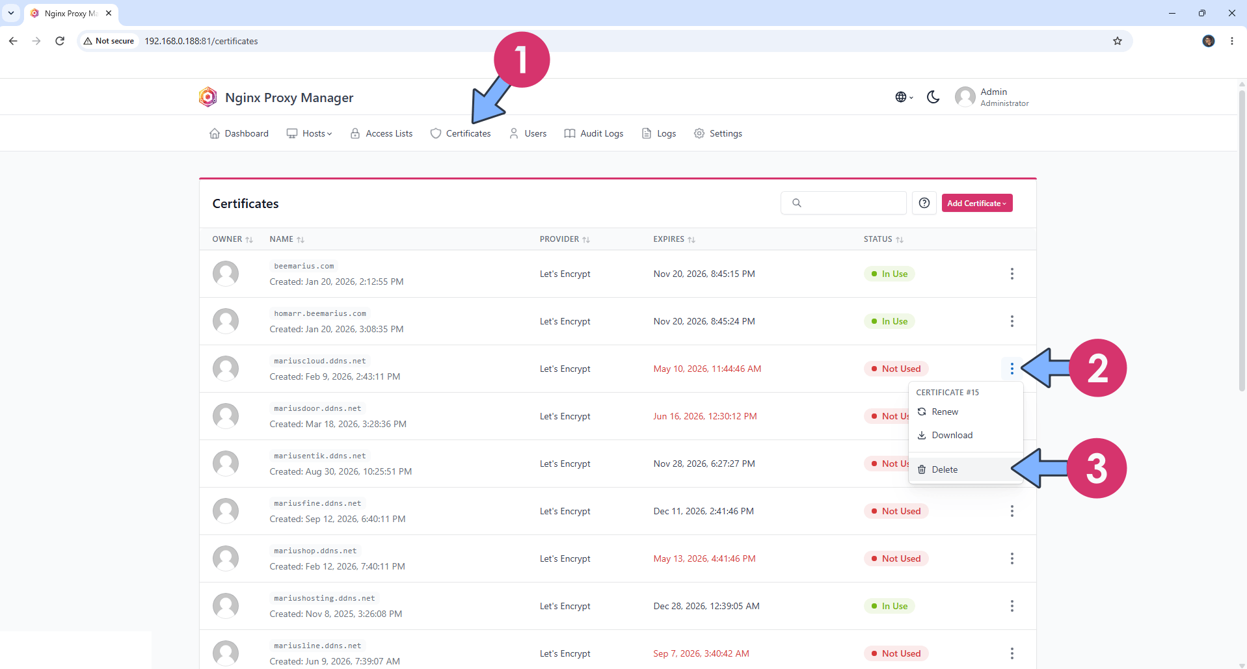Sort by the STATUS column header
The width and height of the screenshot is (1247, 669).
point(883,239)
